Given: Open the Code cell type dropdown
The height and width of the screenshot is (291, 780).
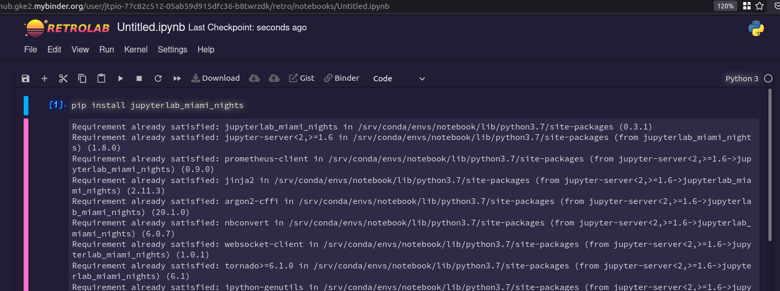Looking at the screenshot, I should (399, 78).
